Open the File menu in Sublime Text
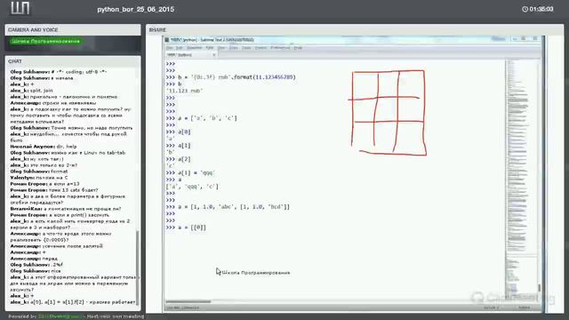Image resolution: width=569 pixels, height=320 pixels. pyautogui.click(x=169, y=48)
